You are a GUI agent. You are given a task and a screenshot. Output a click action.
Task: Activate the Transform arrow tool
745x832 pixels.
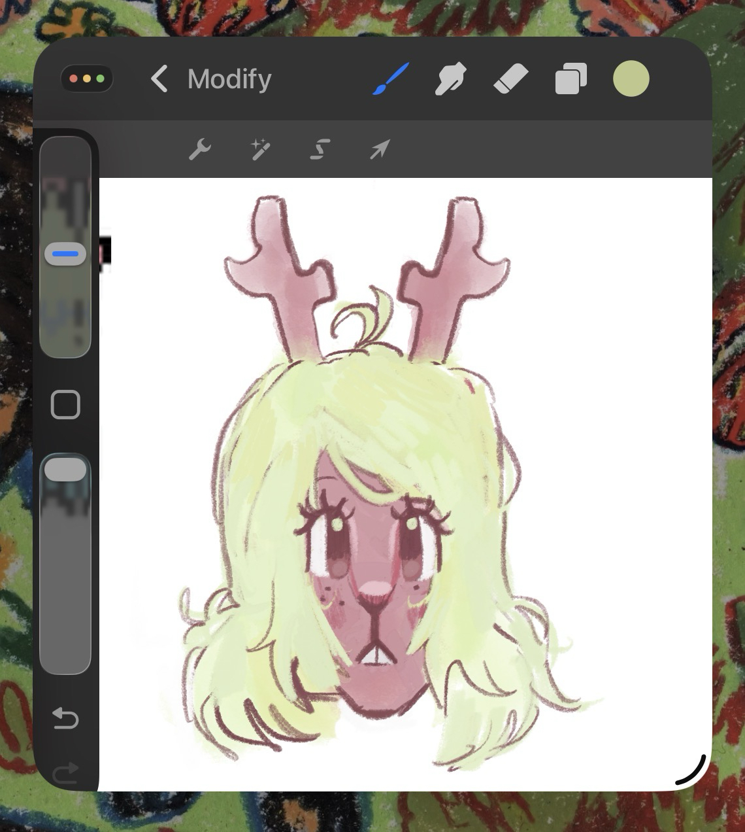tap(380, 150)
